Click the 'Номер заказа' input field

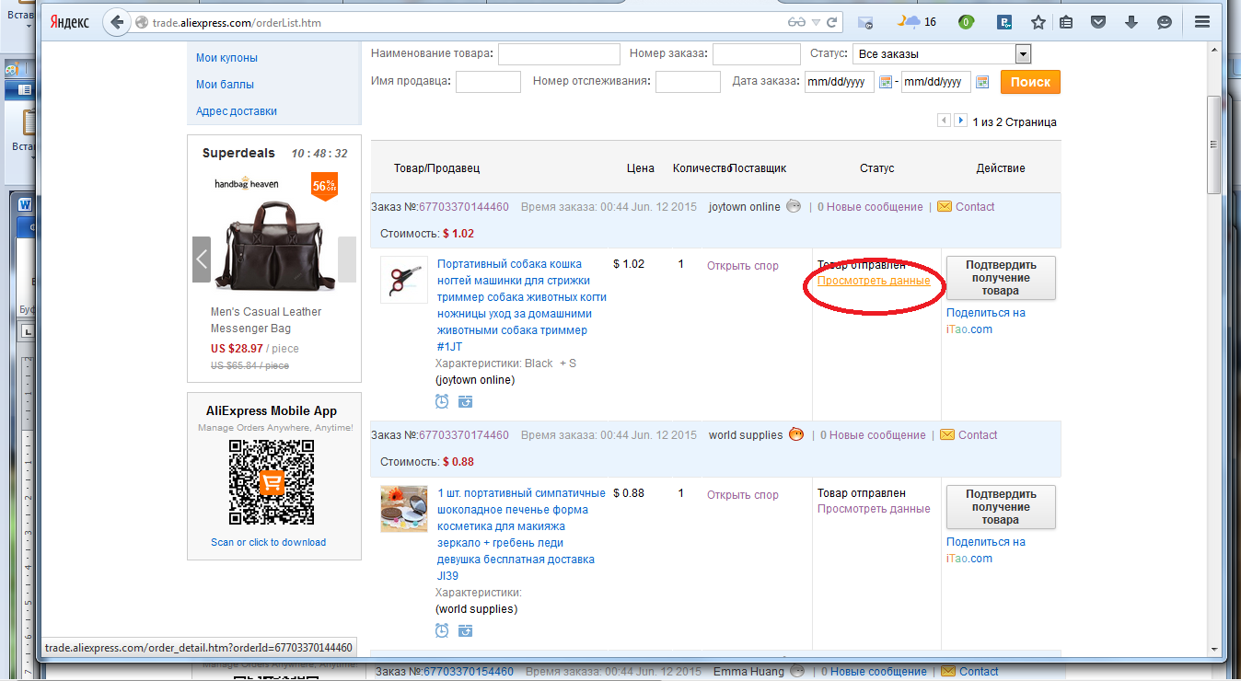tap(757, 54)
